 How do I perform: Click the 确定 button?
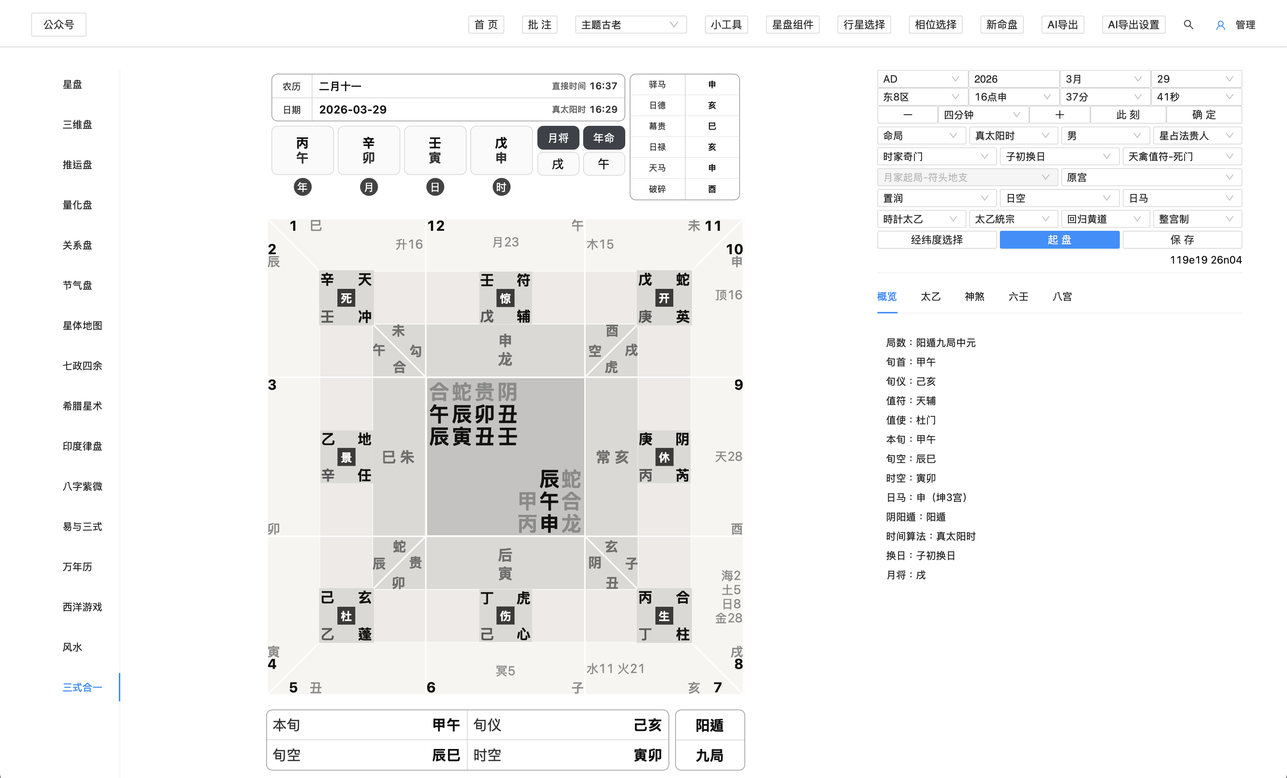point(1204,115)
